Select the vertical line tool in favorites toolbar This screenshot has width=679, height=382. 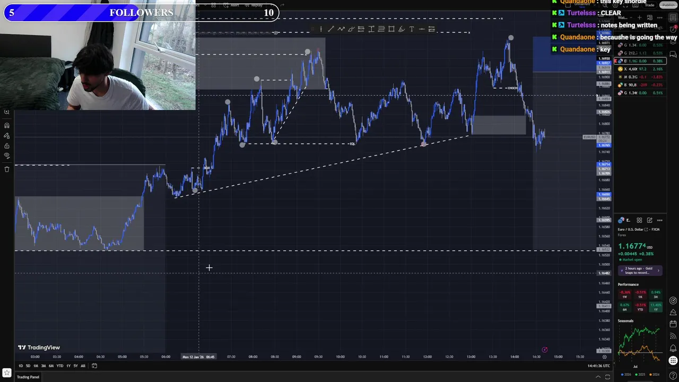tap(321, 29)
